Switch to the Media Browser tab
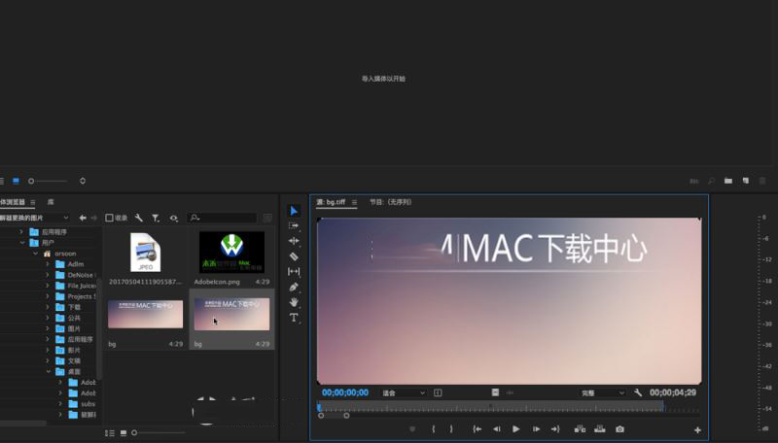Screen dimensions: 778x443 point(13,202)
